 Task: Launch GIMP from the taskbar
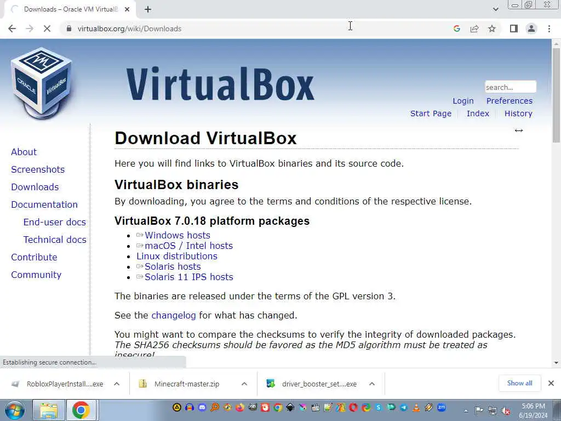[x=253, y=407]
